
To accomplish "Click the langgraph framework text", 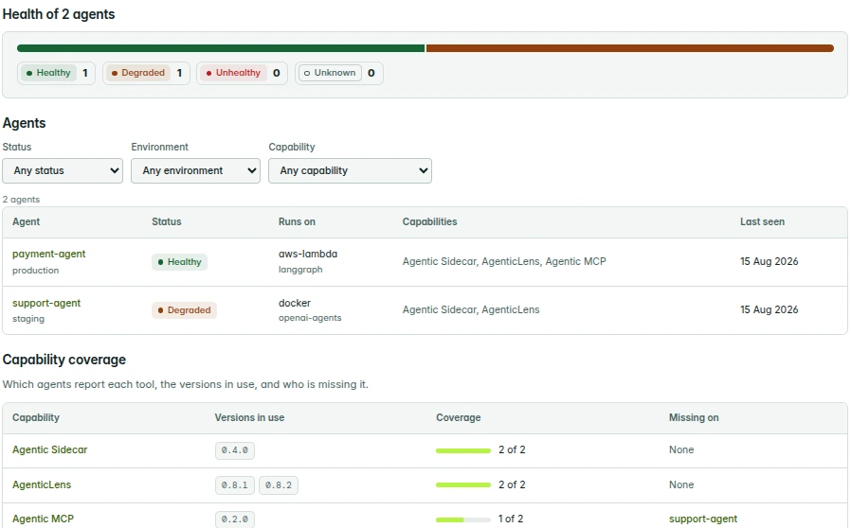I will pyautogui.click(x=300, y=270).
